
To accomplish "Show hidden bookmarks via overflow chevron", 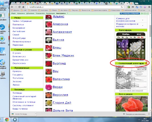I will pyautogui.click(x=149, y=10).
